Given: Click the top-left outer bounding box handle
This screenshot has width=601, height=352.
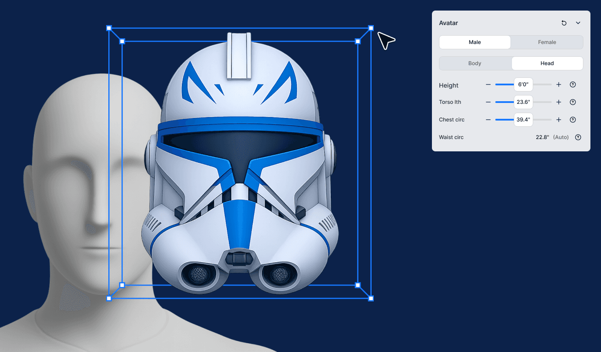Looking at the screenshot, I should 109,28.
